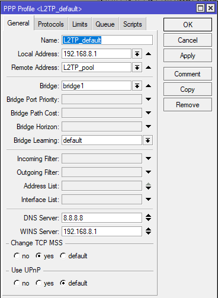
Task: Collapse the Remote Address field with up arrow
Action: (x=148, y=68)
